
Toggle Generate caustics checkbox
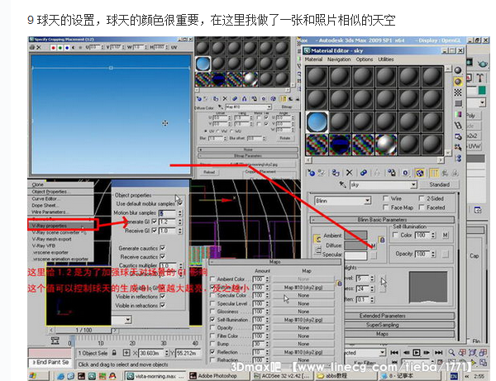[162, 248]
